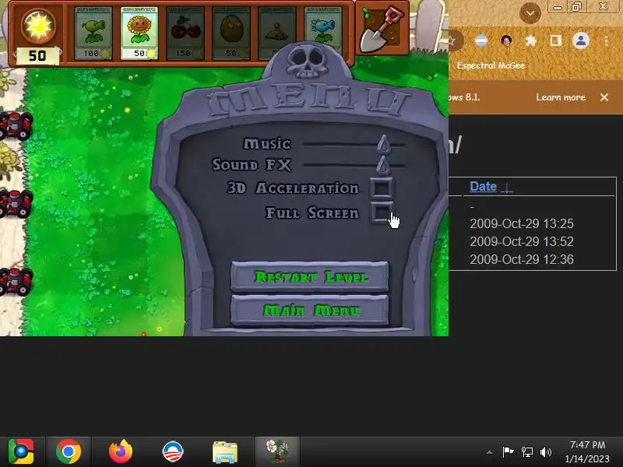Enable the 3D Acceleration checkbox
Screen dimensions: 623x467
coord(382,188)
